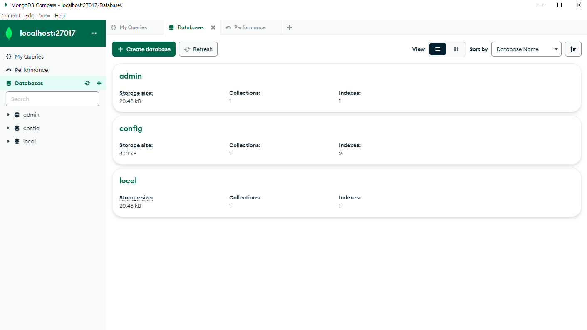Open the config database card title

coord(131,128)
